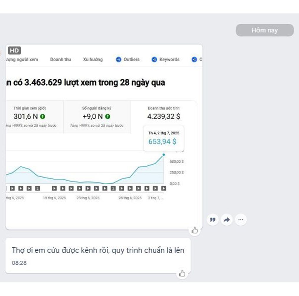Click the chart's highlighted endpoint dot

pos(164,155)
